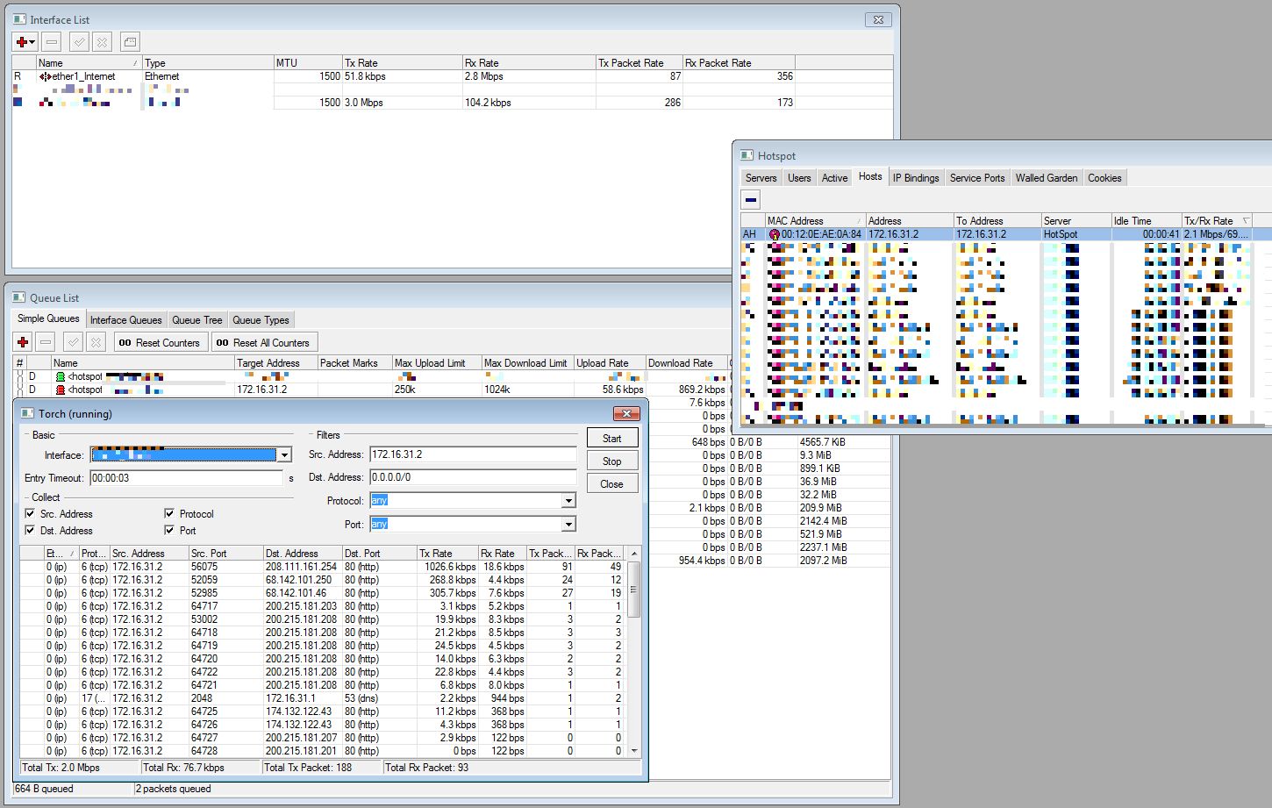This screenshot has width=1272, height=808.
Task: Click the disable X icon in Queue List
Action: point(96,343)
